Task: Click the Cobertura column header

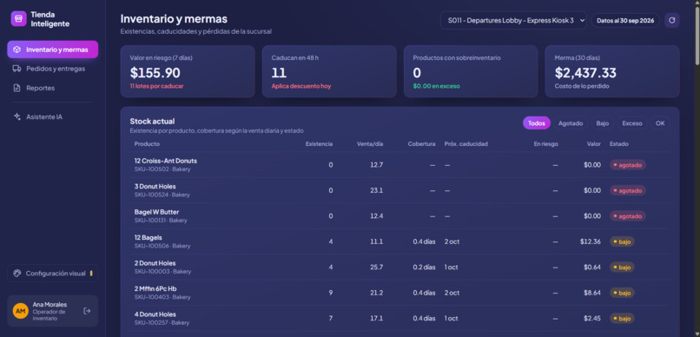Action: tap(421, 143)
